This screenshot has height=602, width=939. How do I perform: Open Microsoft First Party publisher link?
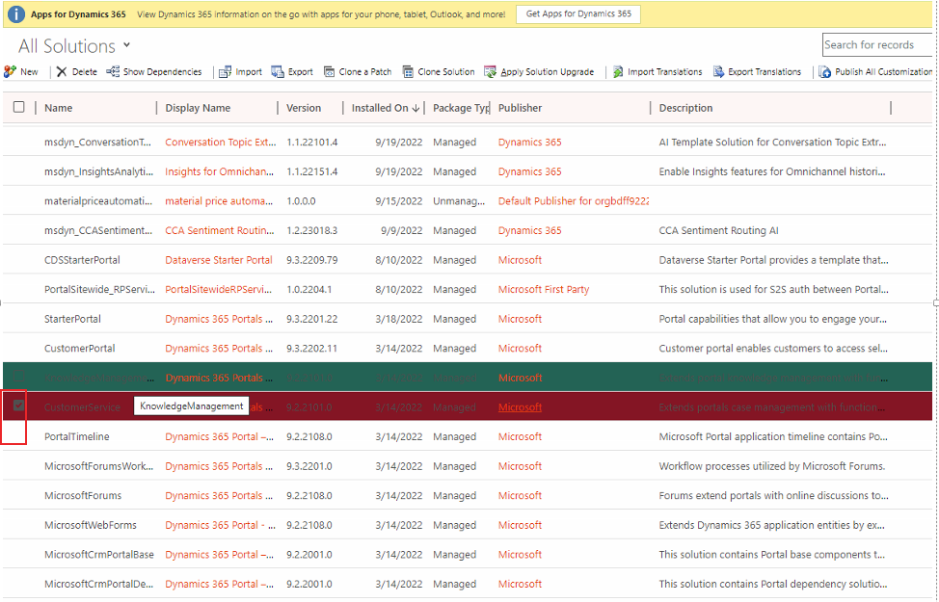544,289
